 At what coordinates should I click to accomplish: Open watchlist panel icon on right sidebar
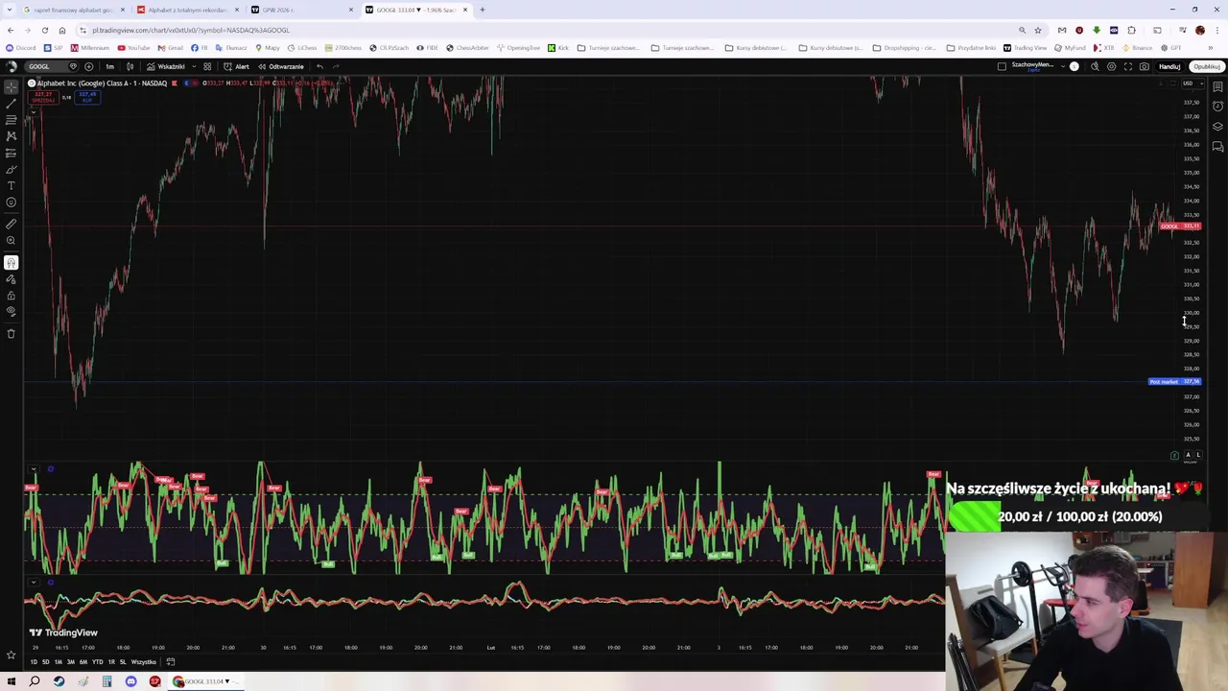1217,86
